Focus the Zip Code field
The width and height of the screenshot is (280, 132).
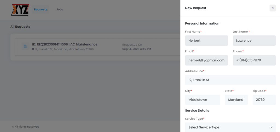[264, 100]
